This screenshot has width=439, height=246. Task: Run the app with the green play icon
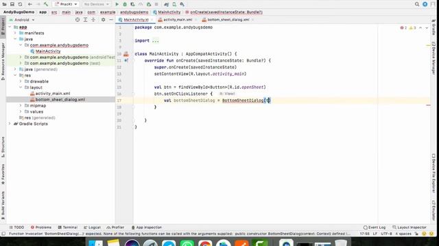click(x=117, y=4)
